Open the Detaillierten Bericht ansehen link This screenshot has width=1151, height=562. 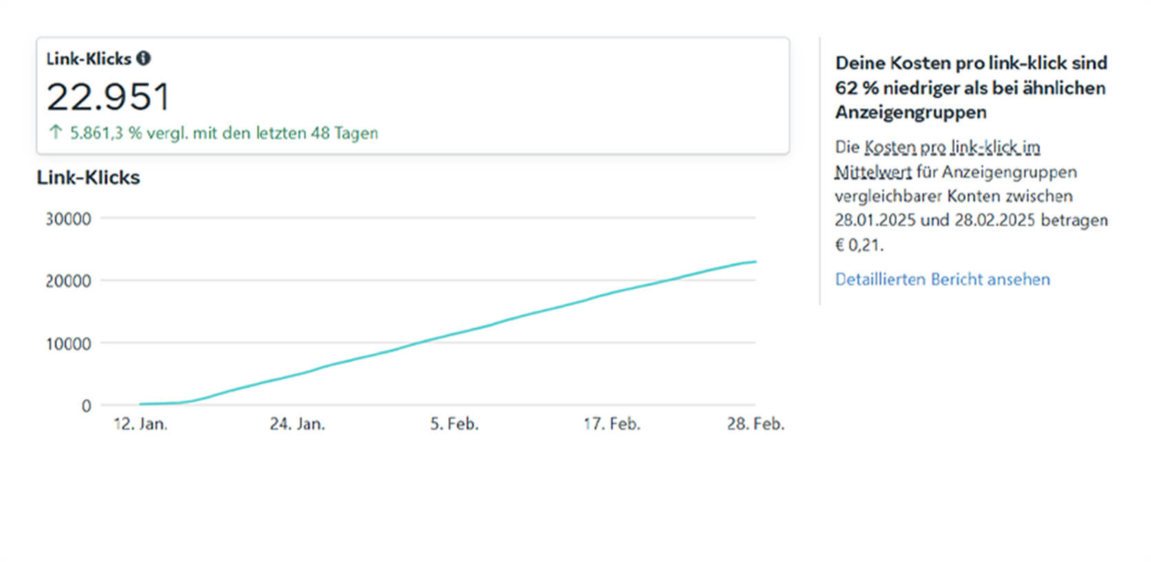point(942,279)
